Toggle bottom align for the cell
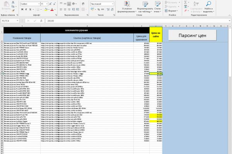The height and width of the screenshot is (154, 232). 69,4
